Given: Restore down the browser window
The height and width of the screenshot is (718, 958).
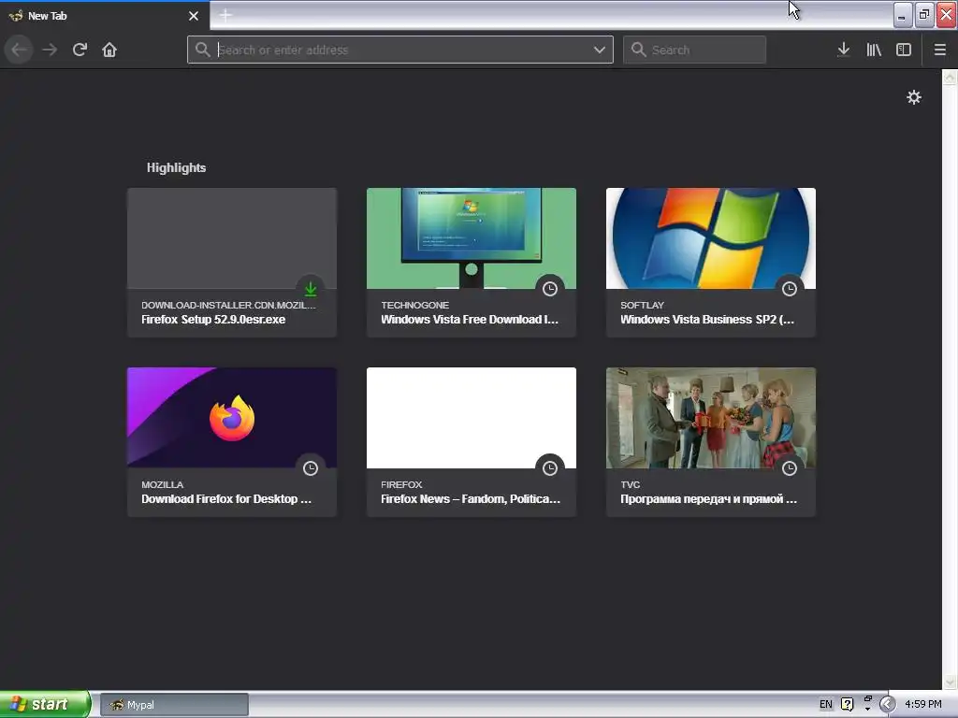Looking at the screenshot, I should tap(924, 15).
